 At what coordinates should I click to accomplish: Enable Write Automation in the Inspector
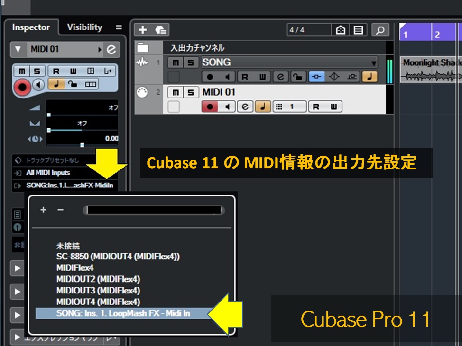73,71
